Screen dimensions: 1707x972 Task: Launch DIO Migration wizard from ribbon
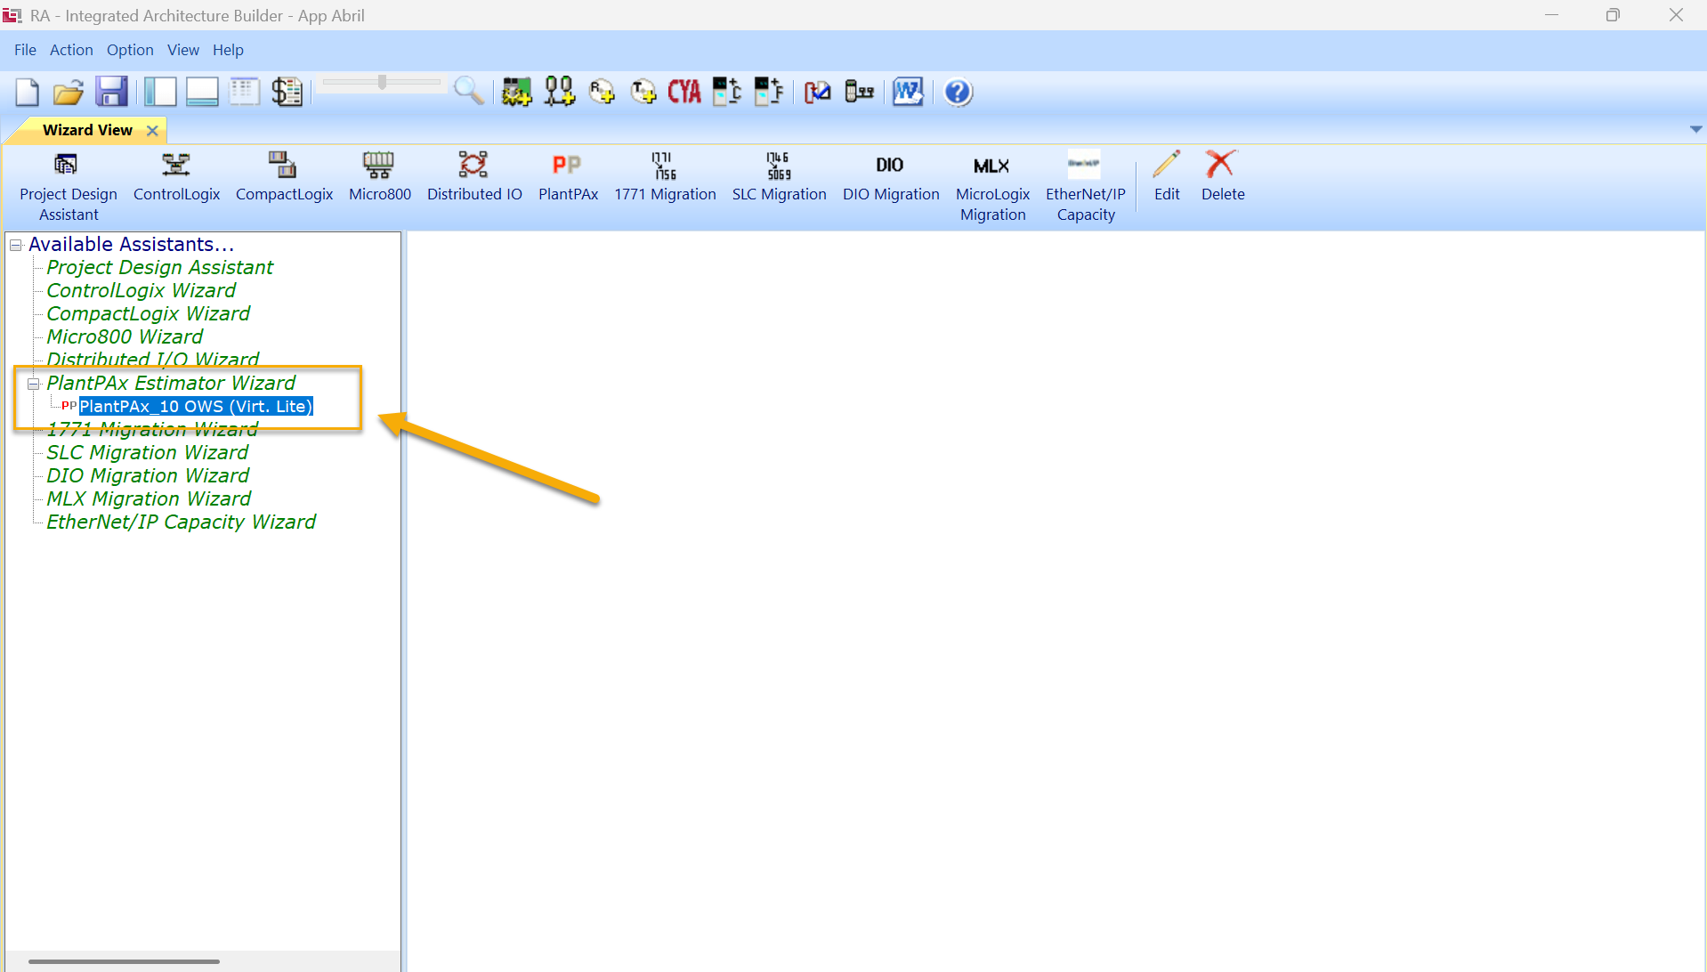891,176
